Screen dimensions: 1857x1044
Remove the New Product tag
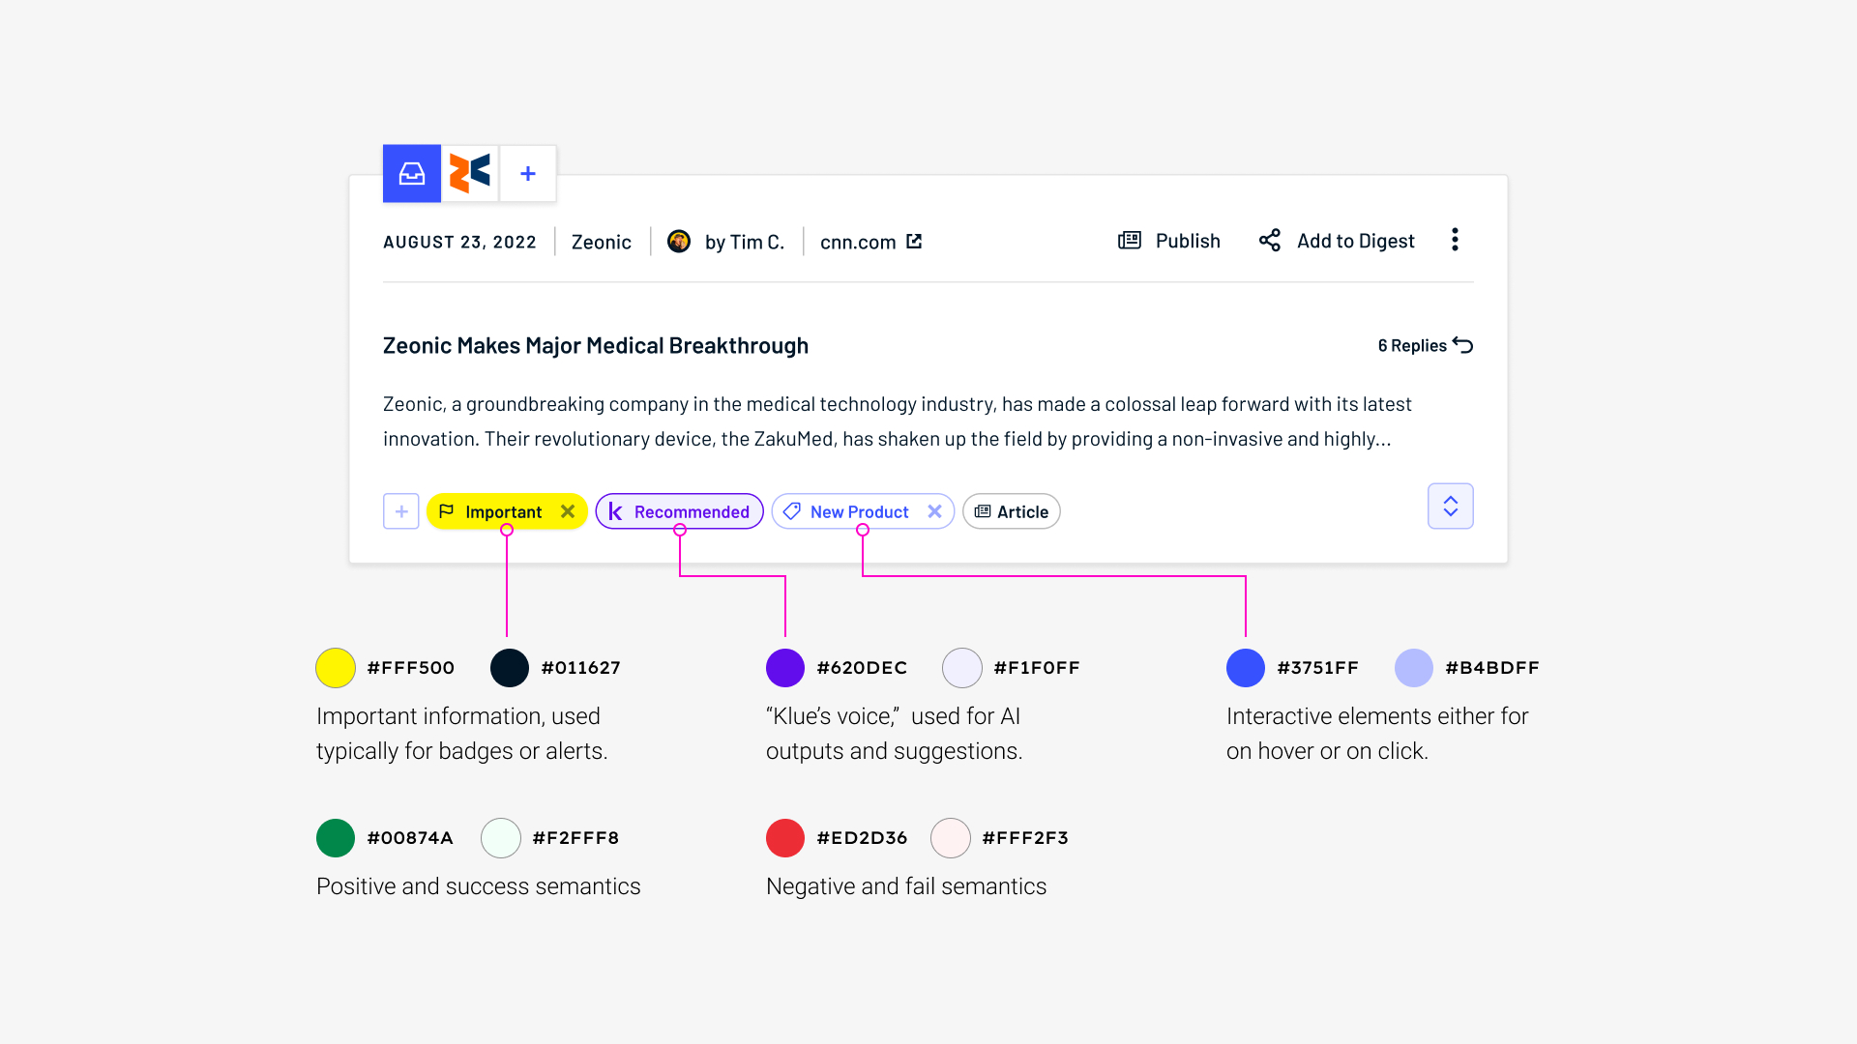pos(935,509)
